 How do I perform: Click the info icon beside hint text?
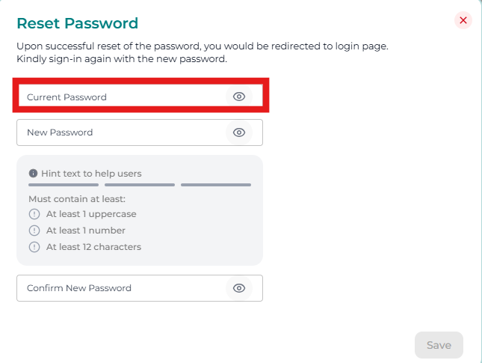(33, 174)
